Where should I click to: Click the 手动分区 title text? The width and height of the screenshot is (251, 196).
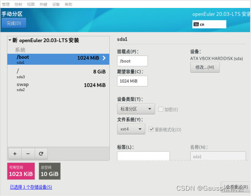click(x=12, y=14)
